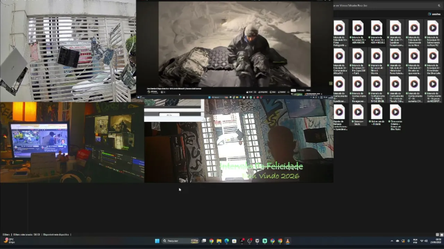Select file Intervalo da Felicidade 17

(395, 33)
